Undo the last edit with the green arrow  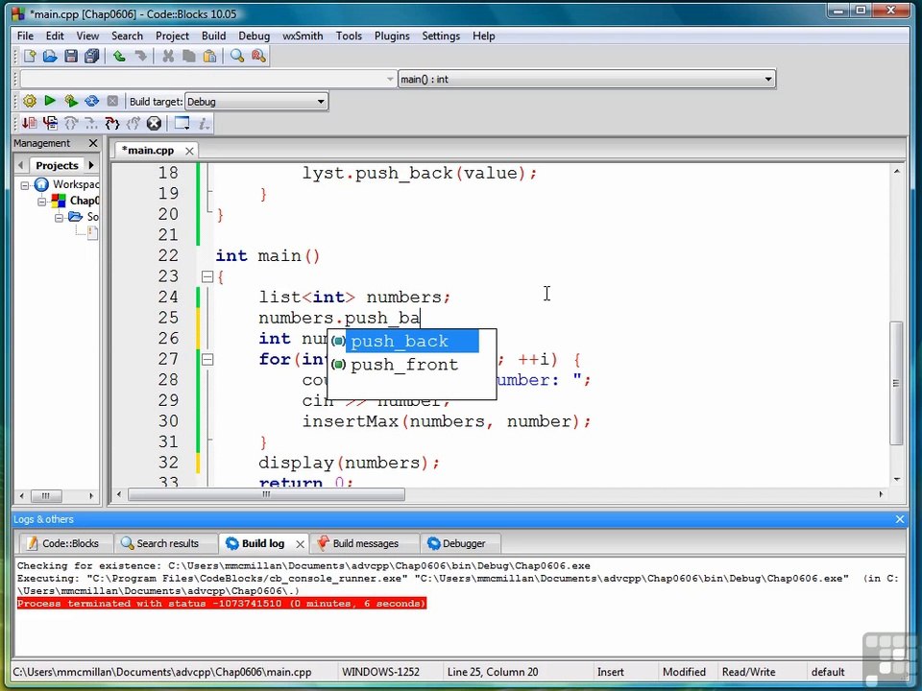tap(119, 56)
